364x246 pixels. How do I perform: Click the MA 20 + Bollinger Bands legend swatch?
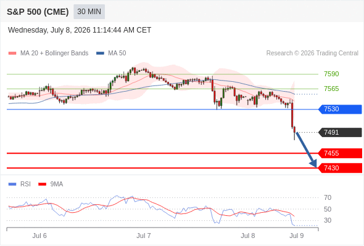click(12, 54)
